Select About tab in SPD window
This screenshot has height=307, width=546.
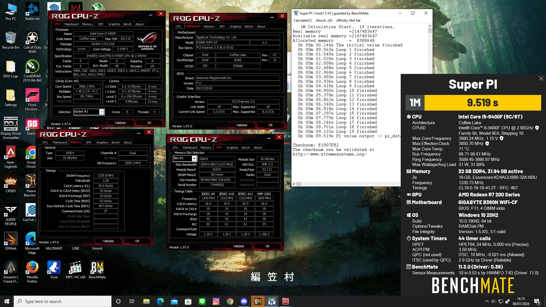pos(258,148)
